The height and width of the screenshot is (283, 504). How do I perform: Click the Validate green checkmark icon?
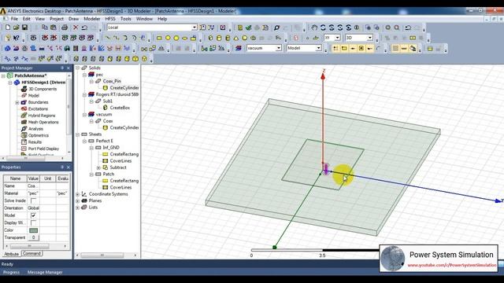tap(248, 28)
